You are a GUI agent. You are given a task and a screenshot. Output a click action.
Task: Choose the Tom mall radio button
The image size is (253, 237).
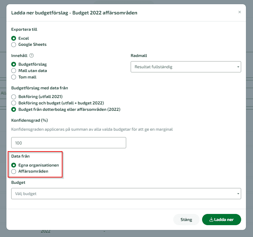(14, 77)
